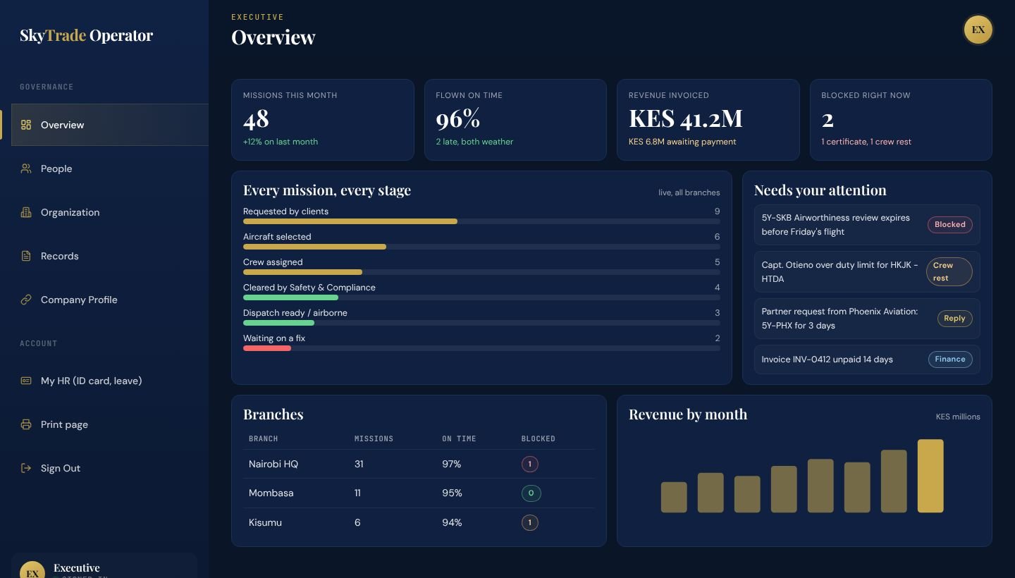Click the Records document icon
This screenshot has width=1015, height=578.
(x=26, y=256)
